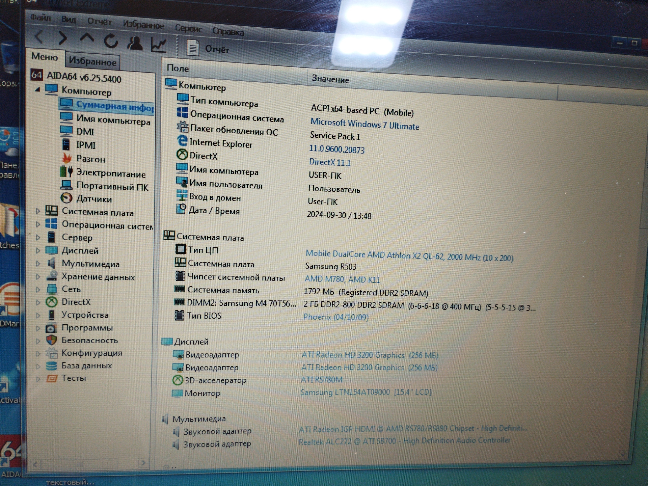Screen dimensions: 648x486
Task: Select the DMI tree item
Action: tap(85, 132)
